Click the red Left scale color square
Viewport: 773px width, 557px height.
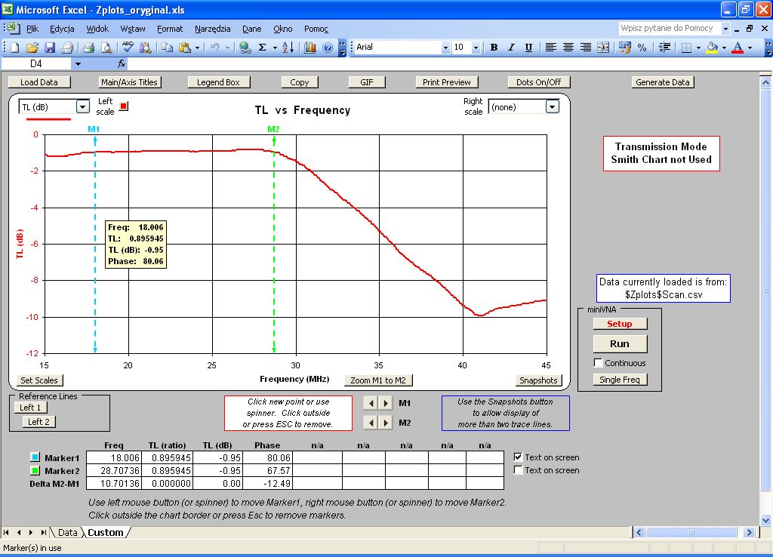(124, 106)
